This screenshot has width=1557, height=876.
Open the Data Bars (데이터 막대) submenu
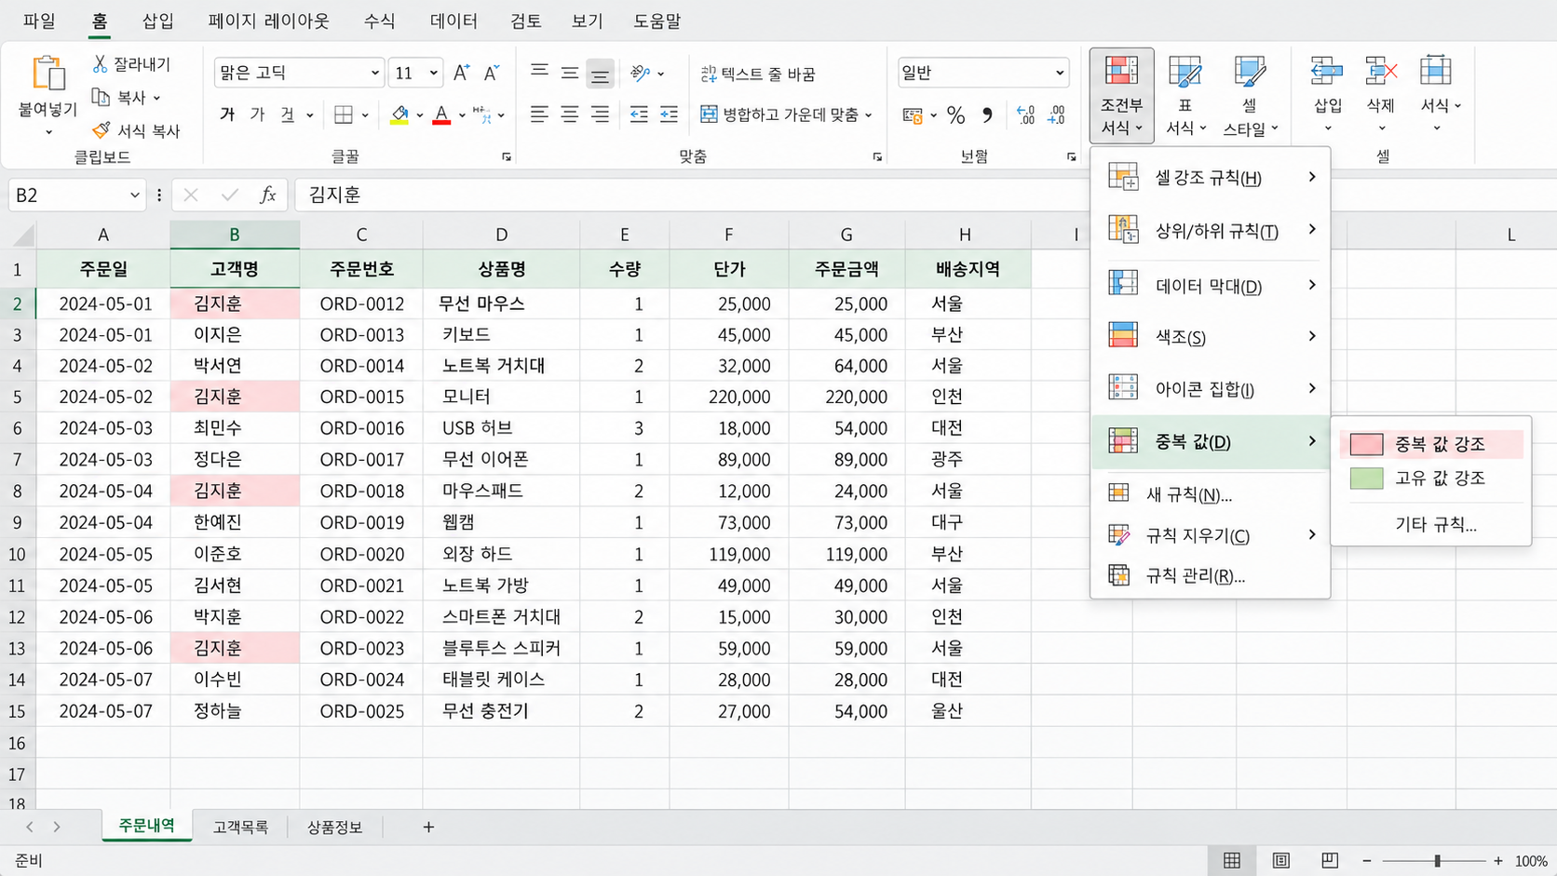point(1210,285)
